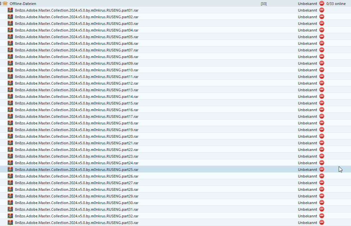Screen dimensions: 351x226
Task: Click RAR icon of part19.rar
Action: pos(10,129)
